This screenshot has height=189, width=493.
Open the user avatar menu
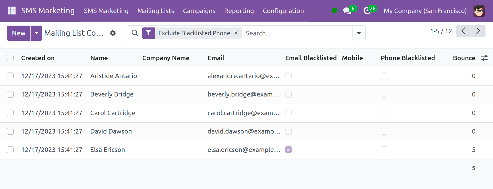(x=479, y=11)
